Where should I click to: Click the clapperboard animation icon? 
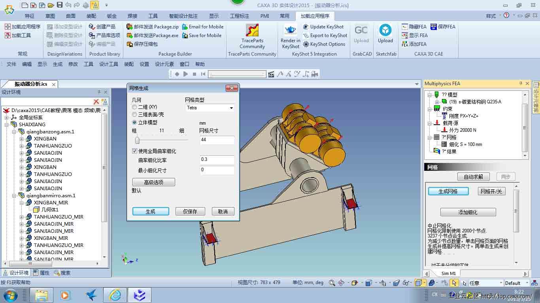(x=271, y=74)
